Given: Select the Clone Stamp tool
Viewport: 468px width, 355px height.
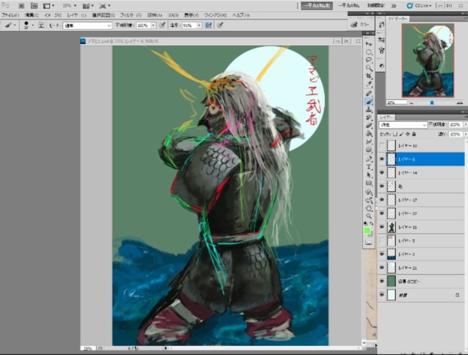Looking at the screenshot, I should [x=369, y=110].
